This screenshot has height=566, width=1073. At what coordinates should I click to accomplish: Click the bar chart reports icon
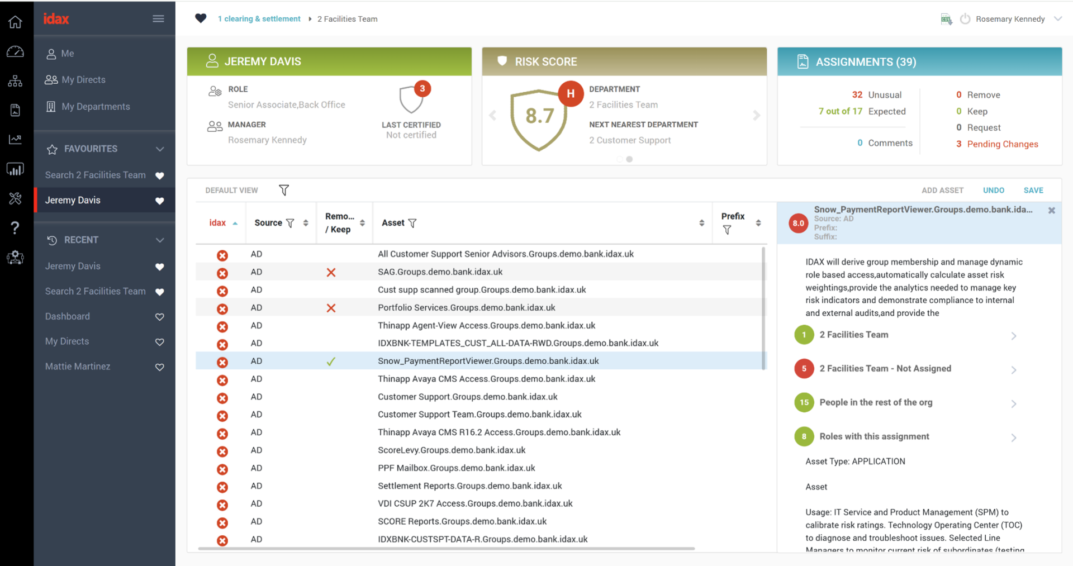pos(15,169)
